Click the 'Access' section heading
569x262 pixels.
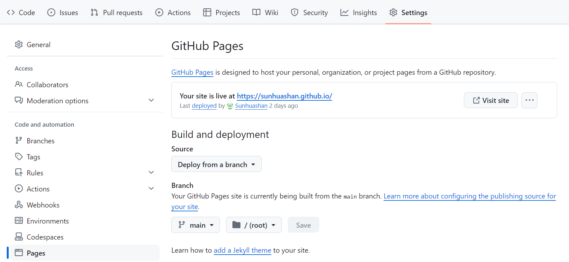click(x=24, y=69)
